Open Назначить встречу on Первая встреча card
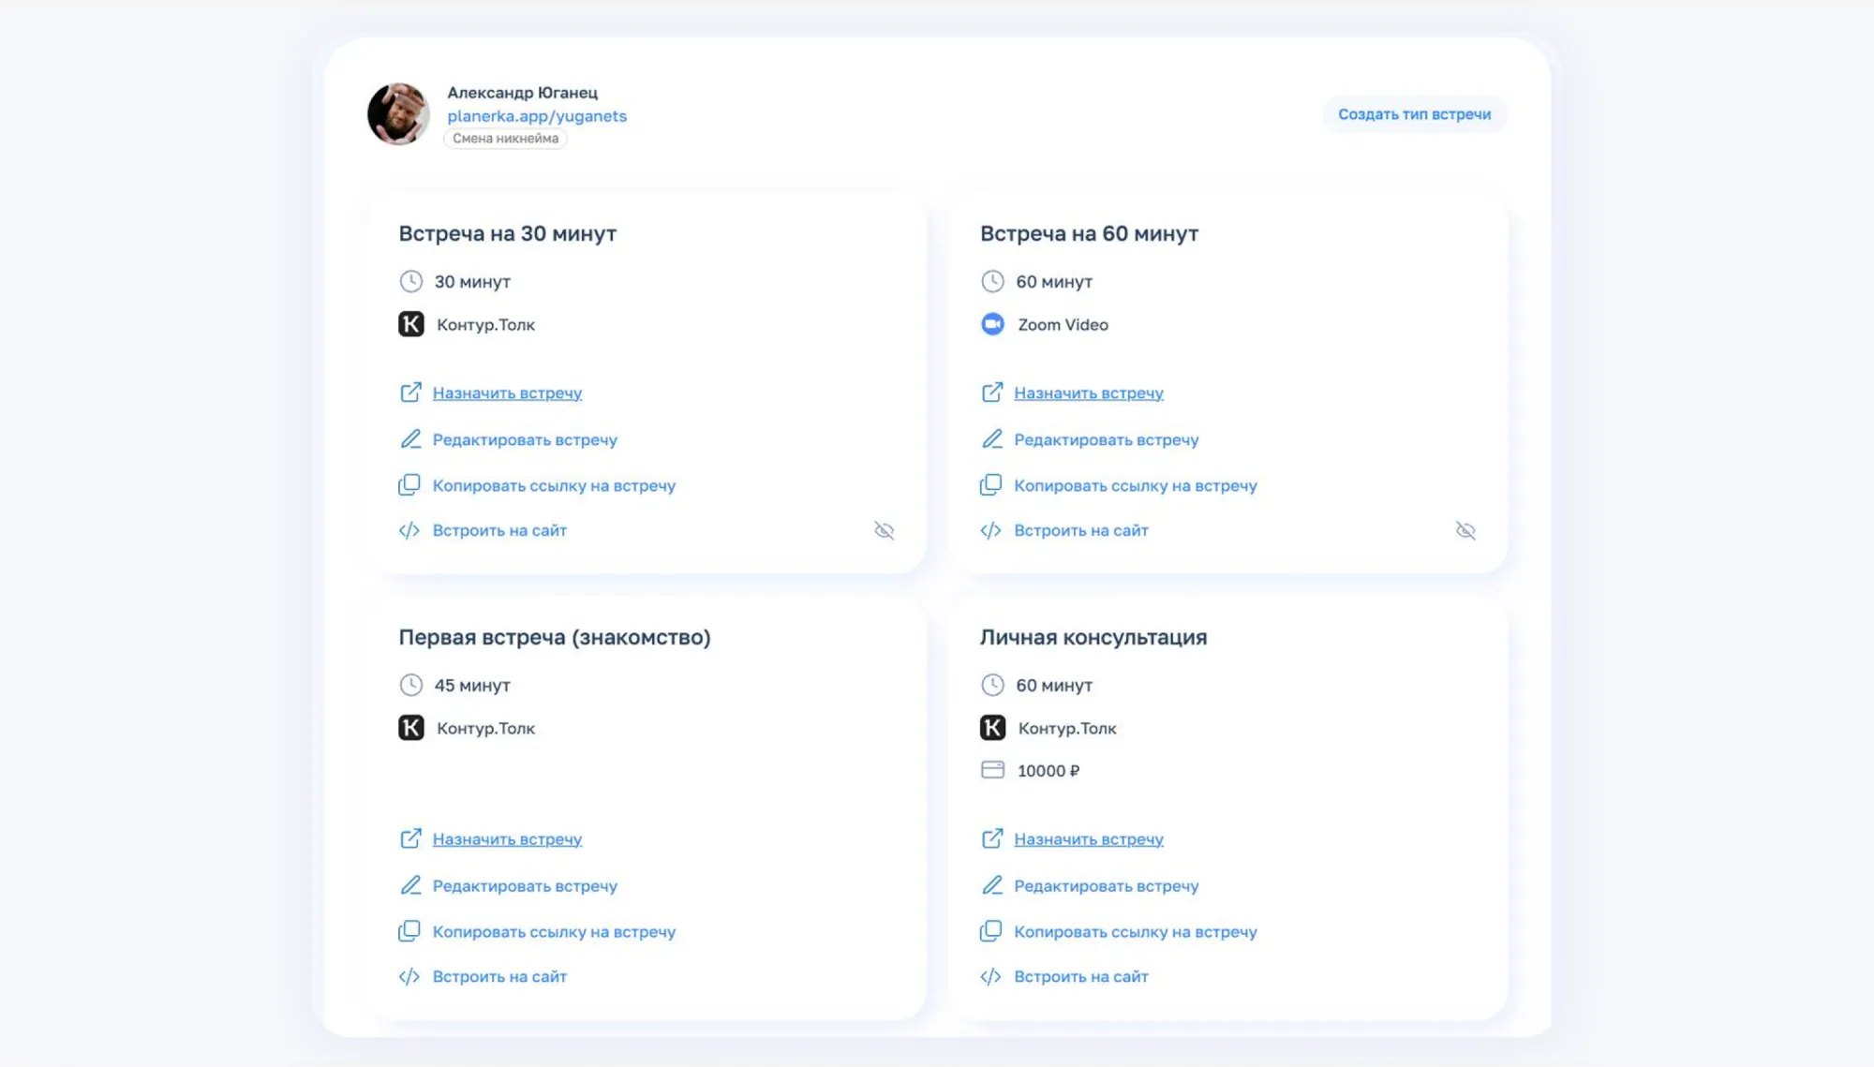The image size is (1874, 1067). [x=508, y=838]
